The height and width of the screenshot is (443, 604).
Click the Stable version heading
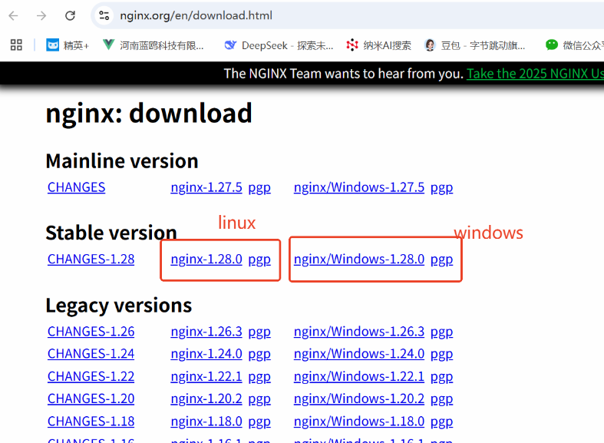coord(111,233)
